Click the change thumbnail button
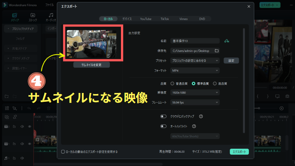The image size is (295, 166). point(91,65)
